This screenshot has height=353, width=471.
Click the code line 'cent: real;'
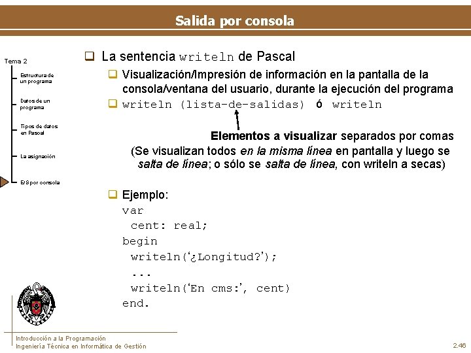pyautogui.click(x=169, y=226)
